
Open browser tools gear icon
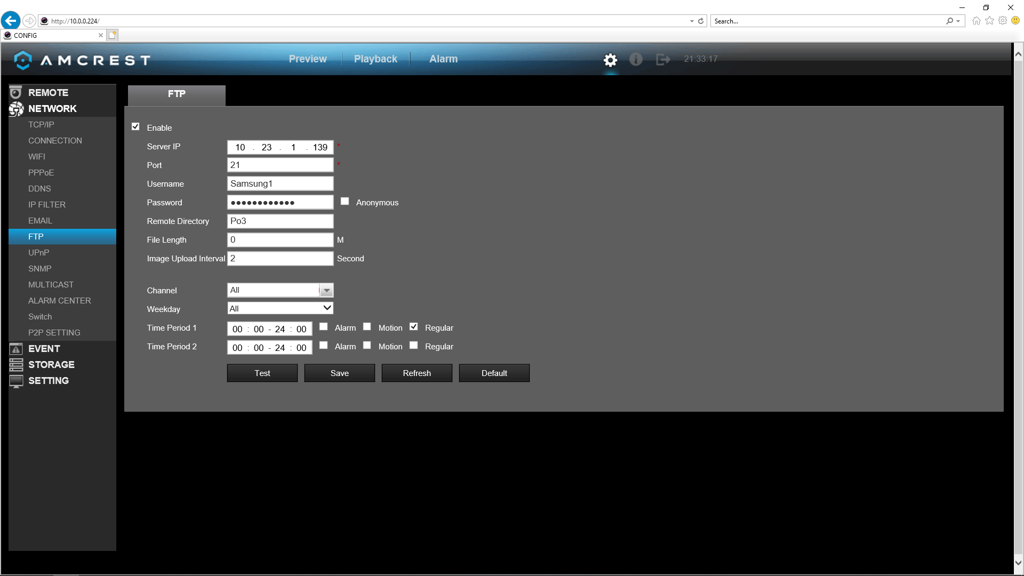click(x=1003, y=21)
